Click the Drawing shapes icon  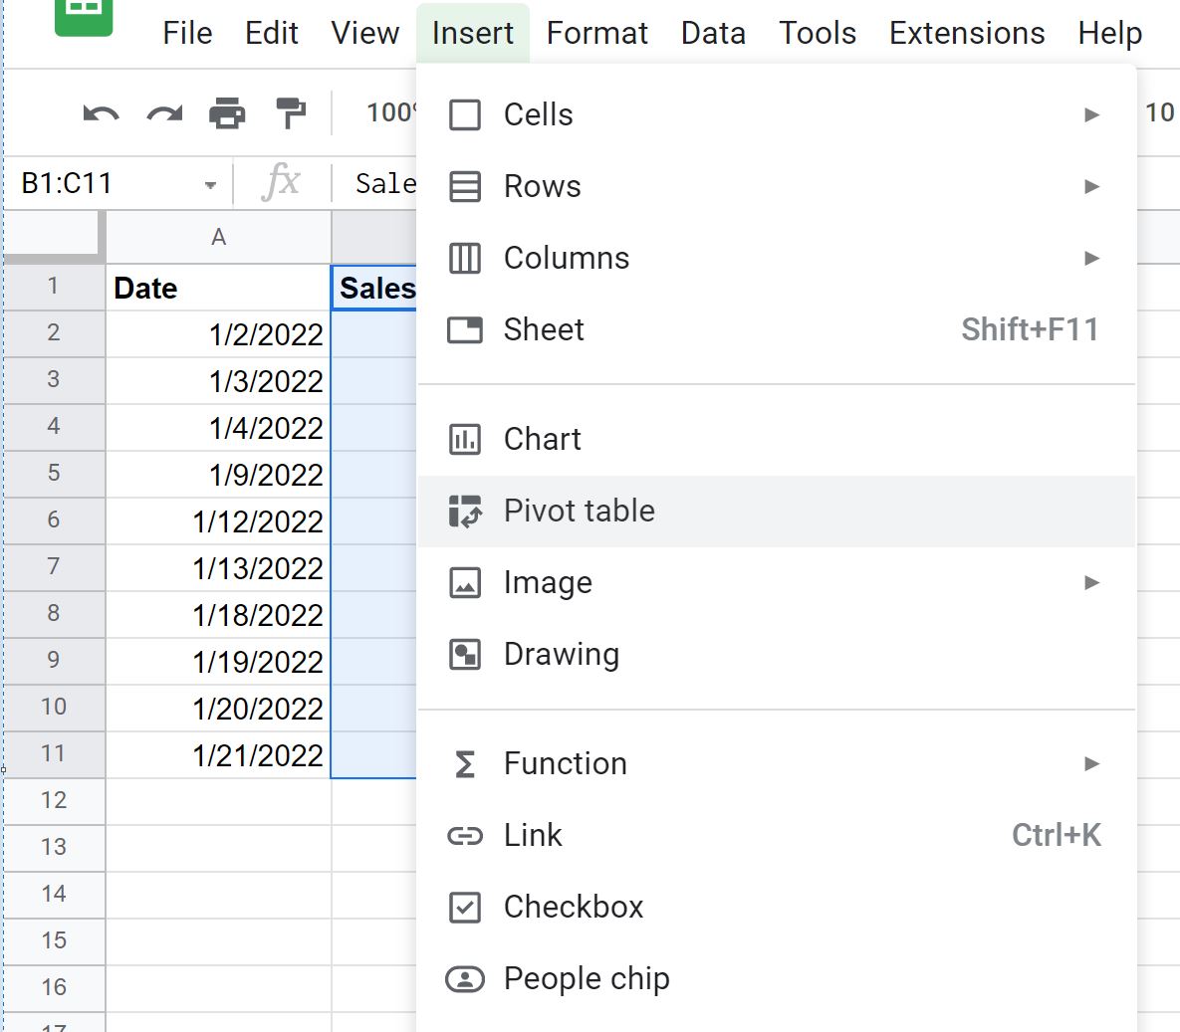pyautogui.click(x=464, y=655)
